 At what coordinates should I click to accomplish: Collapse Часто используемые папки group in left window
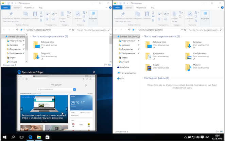(x=31, y=36)
